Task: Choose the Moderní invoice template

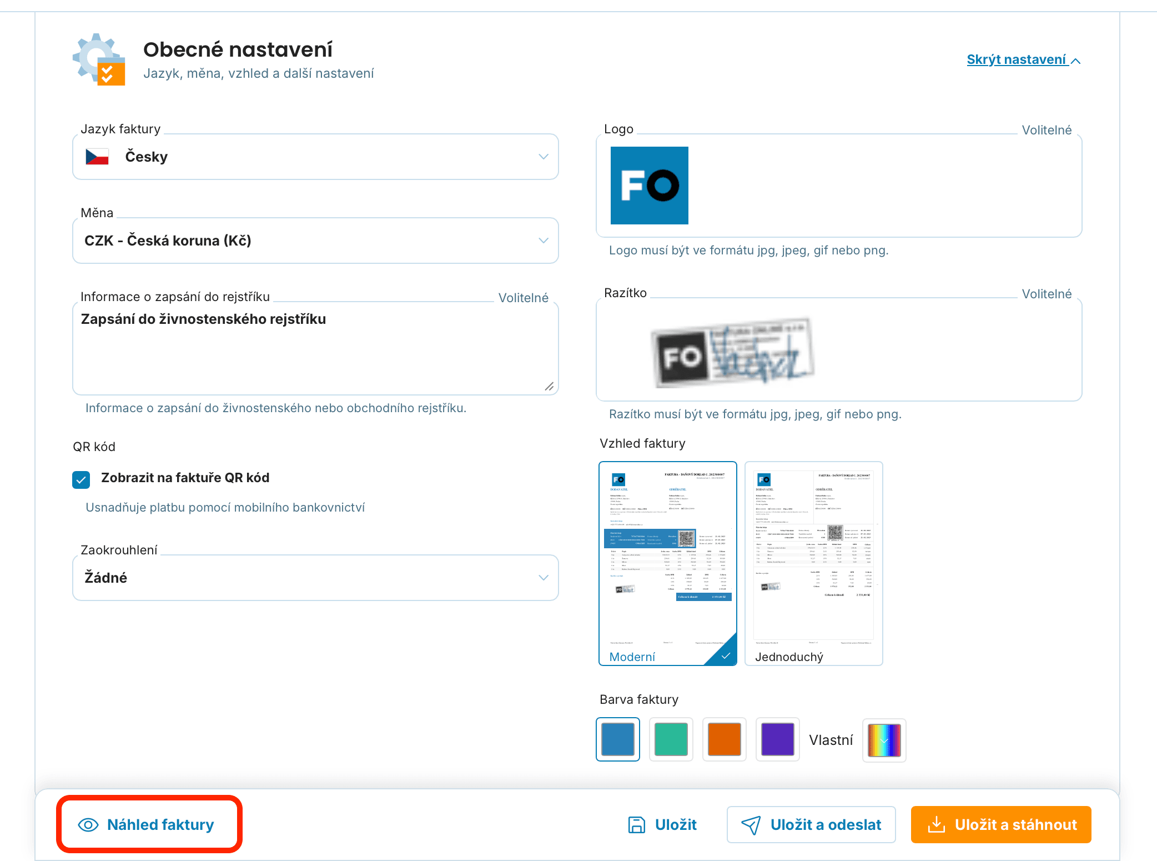Action: (x=668, y=563)
